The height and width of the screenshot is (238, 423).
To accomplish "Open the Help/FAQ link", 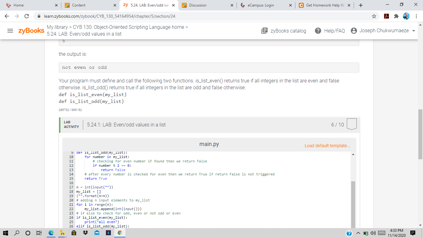I will (x=334, y=31).
